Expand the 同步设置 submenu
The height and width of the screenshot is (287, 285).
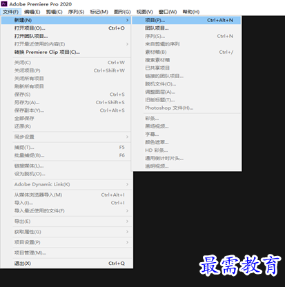(x=66, y=137)
